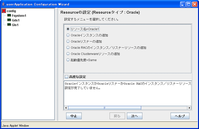
Task: Click the Gds1 resource icon
Action: coord(9,20)
